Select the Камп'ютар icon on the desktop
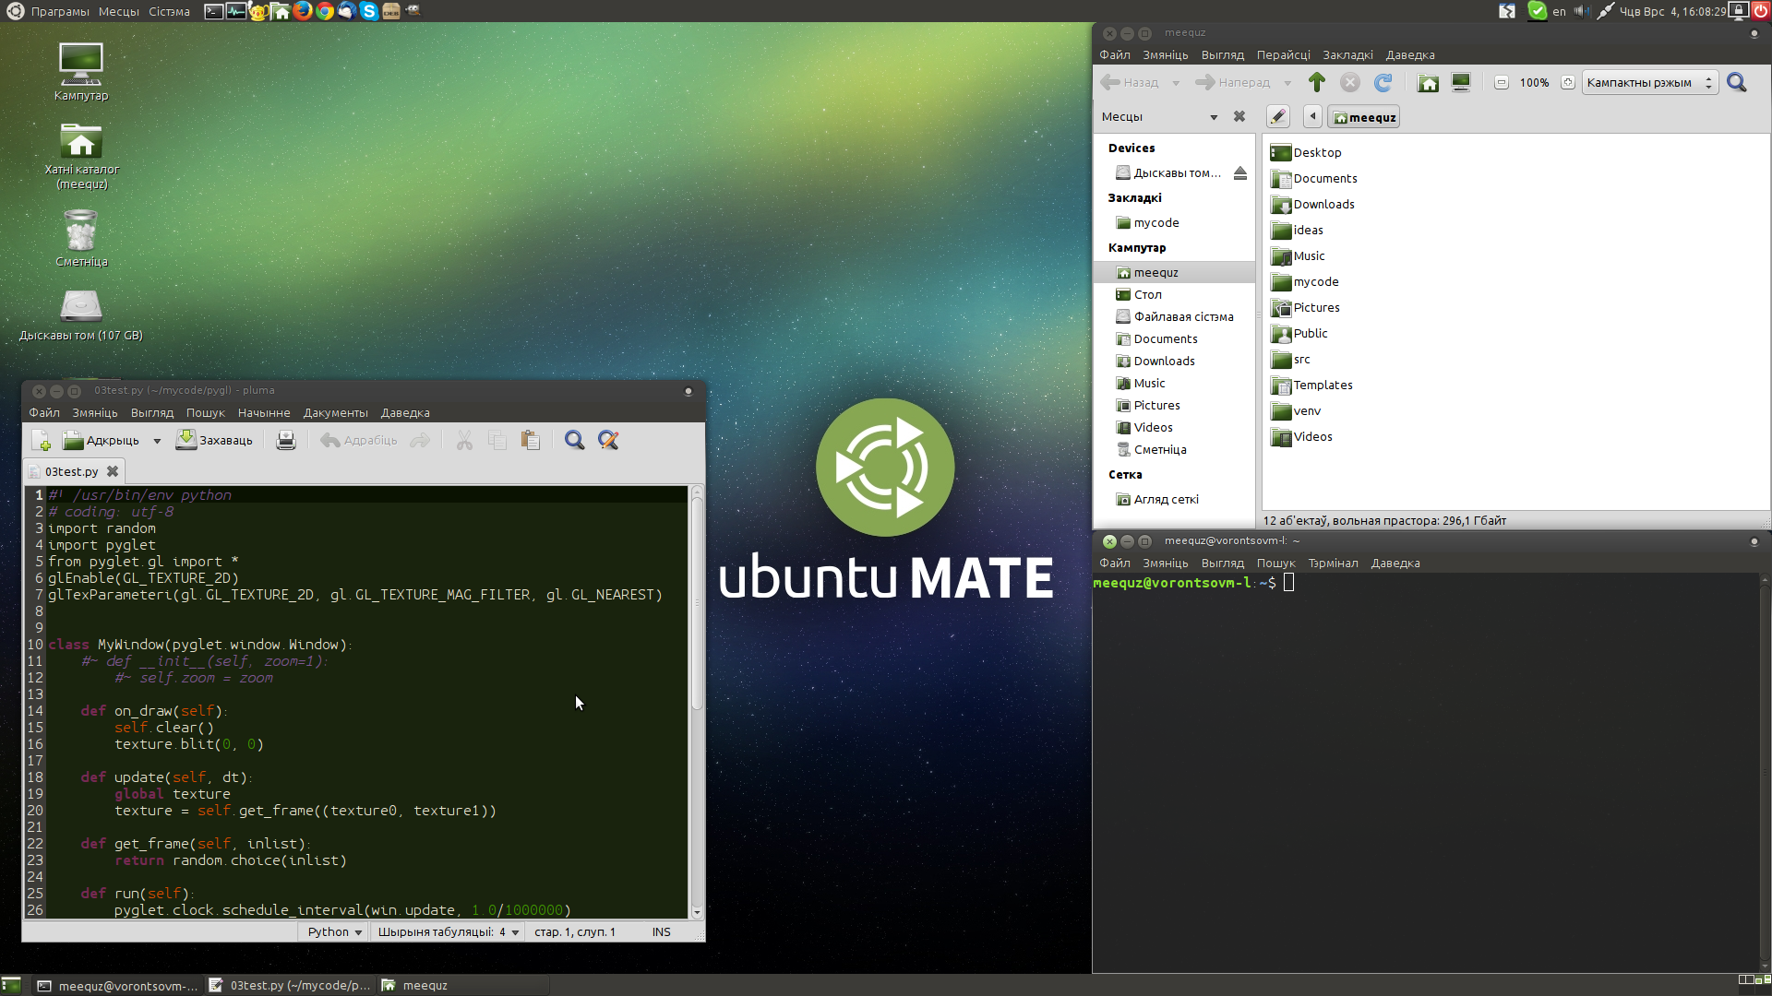Viewport: 1772px width, 996px height. click(x=81, y=72)
